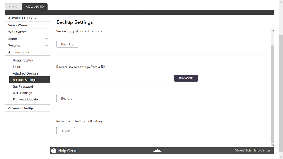
Task: Click BROWSE to choose a settings file
Action: click(186, 78)
